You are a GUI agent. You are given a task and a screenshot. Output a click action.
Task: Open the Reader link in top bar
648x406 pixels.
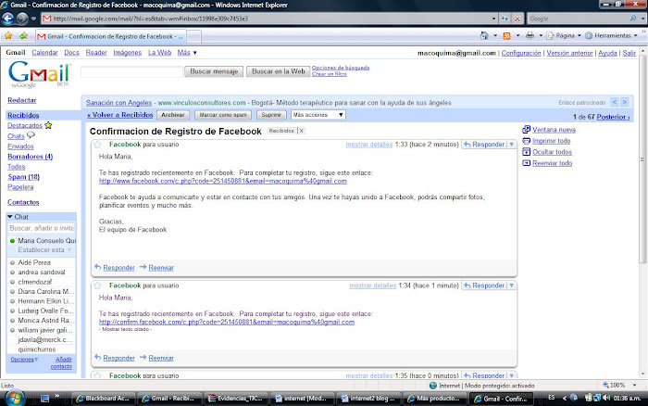pyautogui.click(x=96, y=53)
